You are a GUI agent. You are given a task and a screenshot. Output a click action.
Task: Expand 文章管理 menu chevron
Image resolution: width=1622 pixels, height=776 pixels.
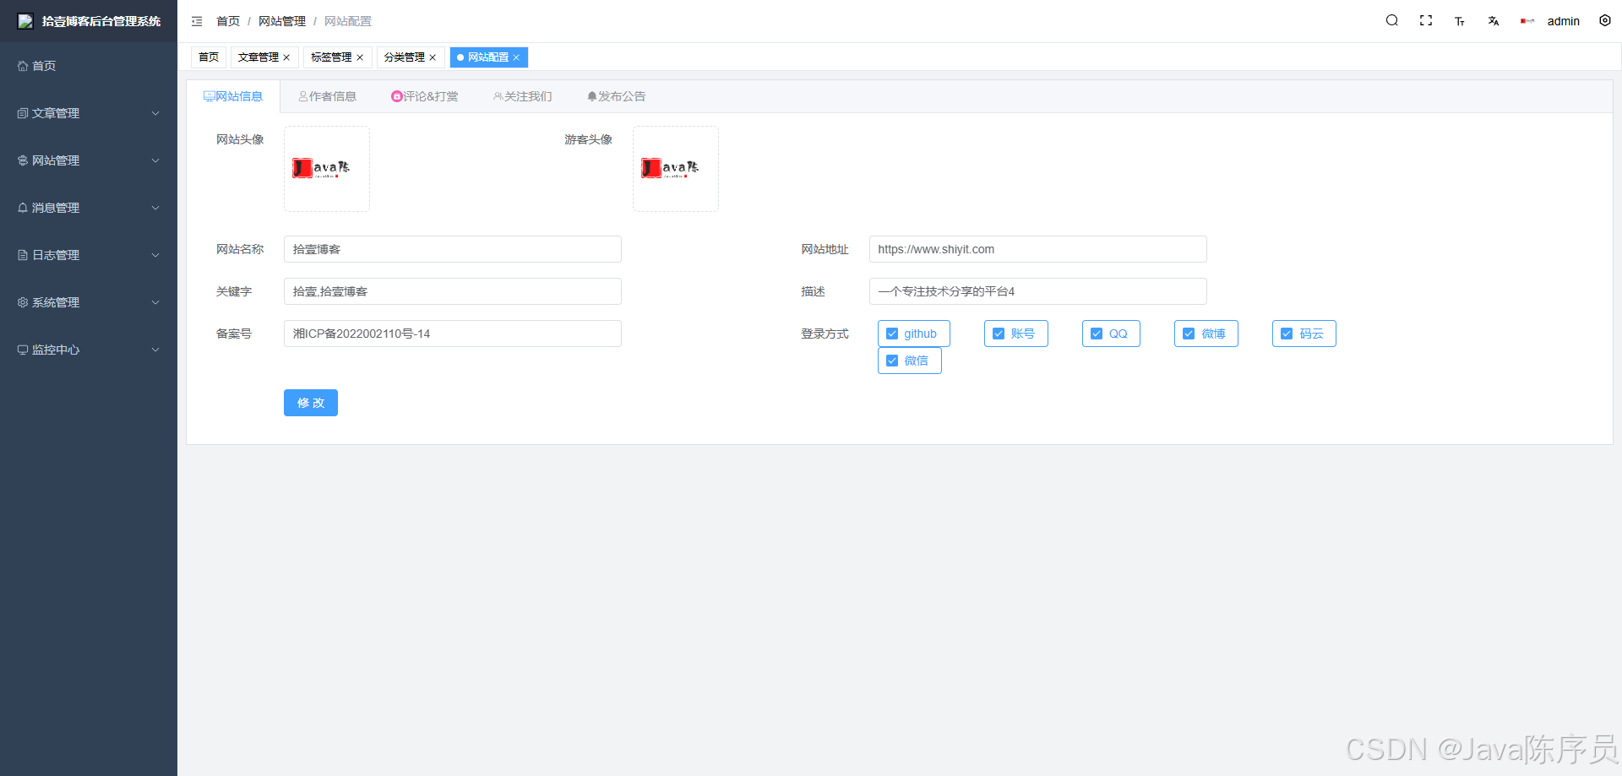click(x=155, y=113)
